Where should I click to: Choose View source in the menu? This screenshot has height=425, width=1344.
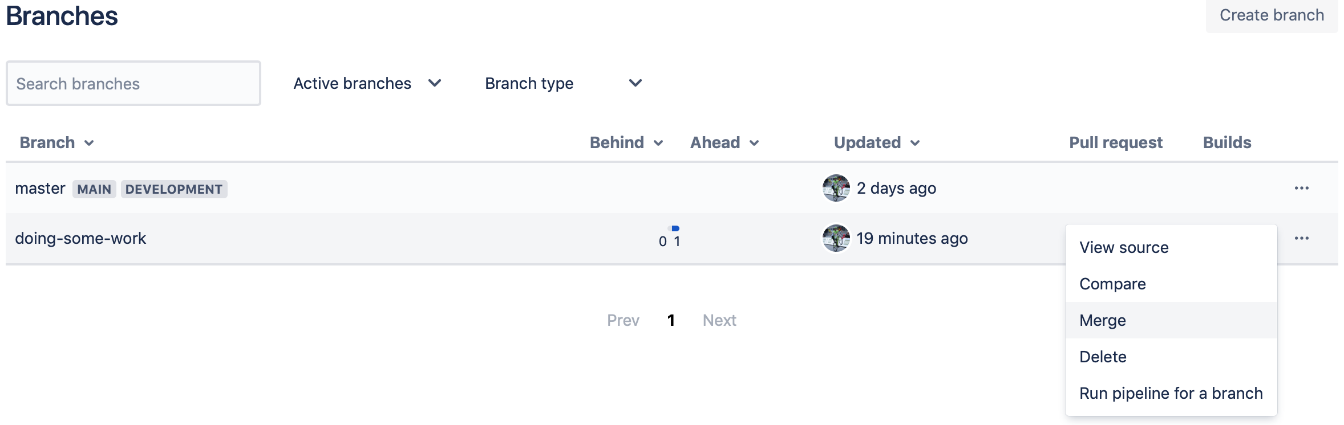pos(1171,247)
